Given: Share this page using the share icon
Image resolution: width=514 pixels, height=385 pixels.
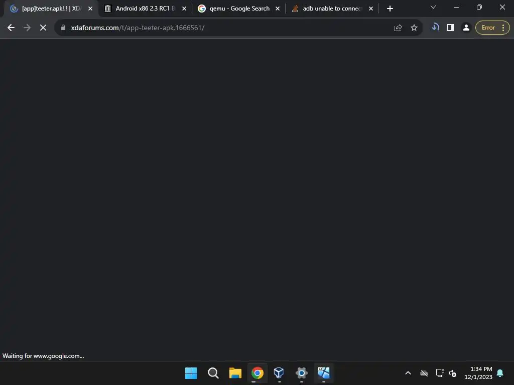Looking at the screenshot, I should click(x=398, y=28).
